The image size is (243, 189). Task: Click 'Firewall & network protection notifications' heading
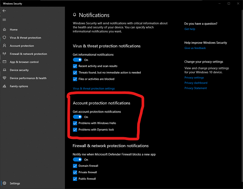[110, 146]
